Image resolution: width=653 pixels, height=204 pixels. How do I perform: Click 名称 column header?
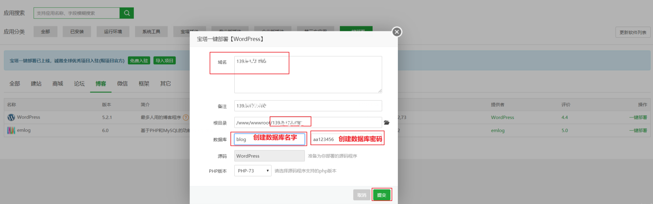tap(12, 104)
